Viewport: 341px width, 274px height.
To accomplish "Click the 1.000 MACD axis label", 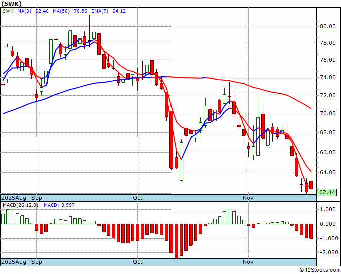I will point(329,210).
